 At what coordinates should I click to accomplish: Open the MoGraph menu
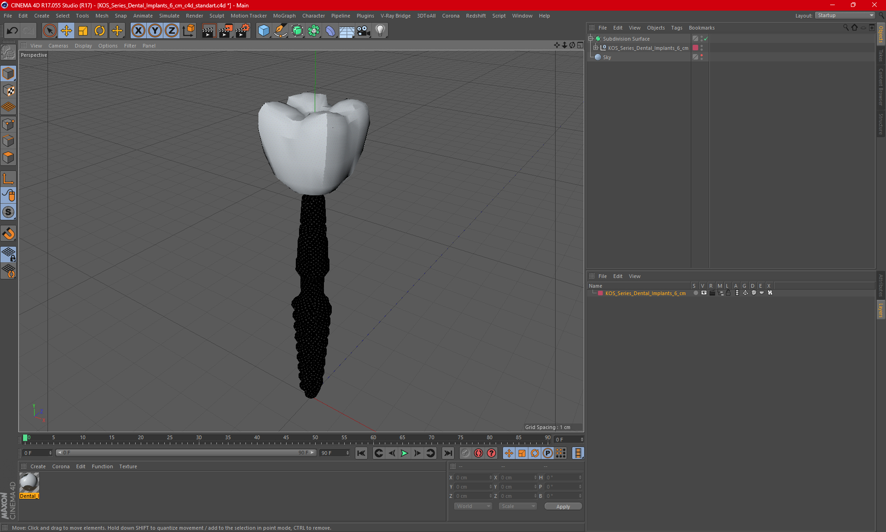tap(284, 16)
